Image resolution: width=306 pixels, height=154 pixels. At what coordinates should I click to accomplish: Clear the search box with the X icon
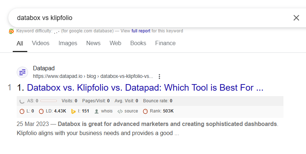(296, 18)
